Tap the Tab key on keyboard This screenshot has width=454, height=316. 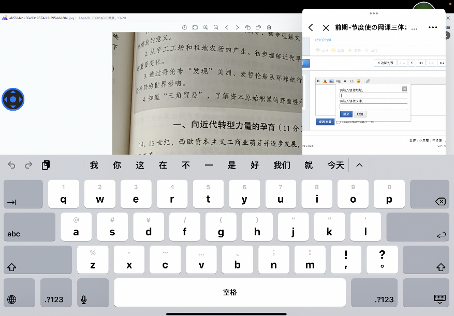click(x=23, y=194)
